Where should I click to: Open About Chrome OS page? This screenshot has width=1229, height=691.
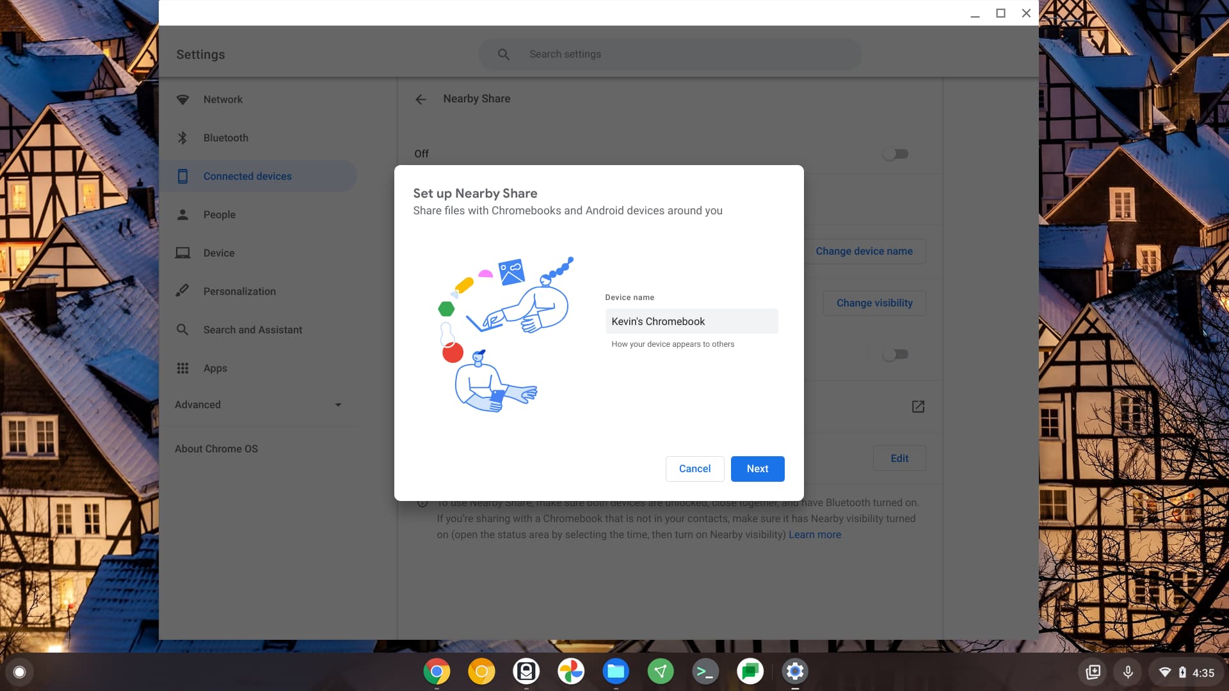click(x=216, y=449)
